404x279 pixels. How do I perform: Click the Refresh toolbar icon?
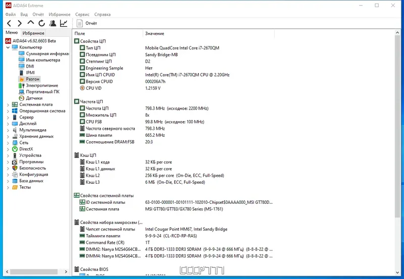(x=41, y=23)
